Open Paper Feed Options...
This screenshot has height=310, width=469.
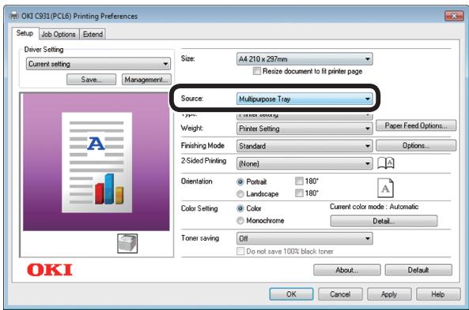coord(416,125)
